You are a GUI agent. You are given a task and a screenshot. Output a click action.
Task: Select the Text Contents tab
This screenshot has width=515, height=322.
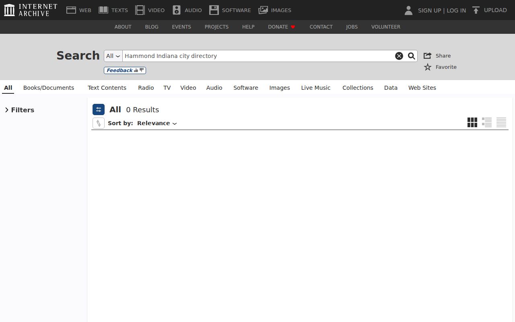107,88
